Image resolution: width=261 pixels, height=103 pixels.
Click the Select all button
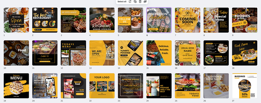tap(122, 2)
